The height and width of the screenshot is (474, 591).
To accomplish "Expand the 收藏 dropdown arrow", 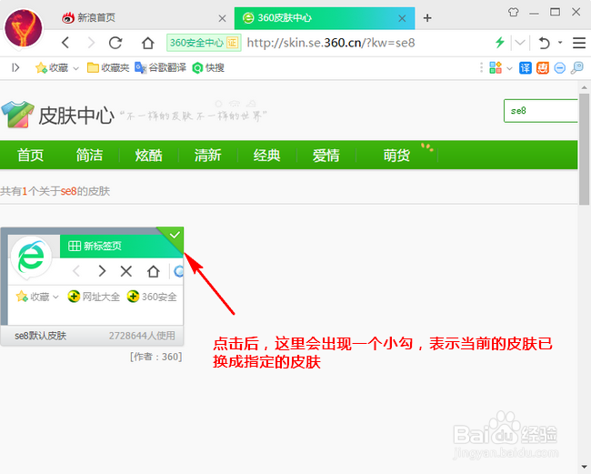I will [x=75, y=68].
